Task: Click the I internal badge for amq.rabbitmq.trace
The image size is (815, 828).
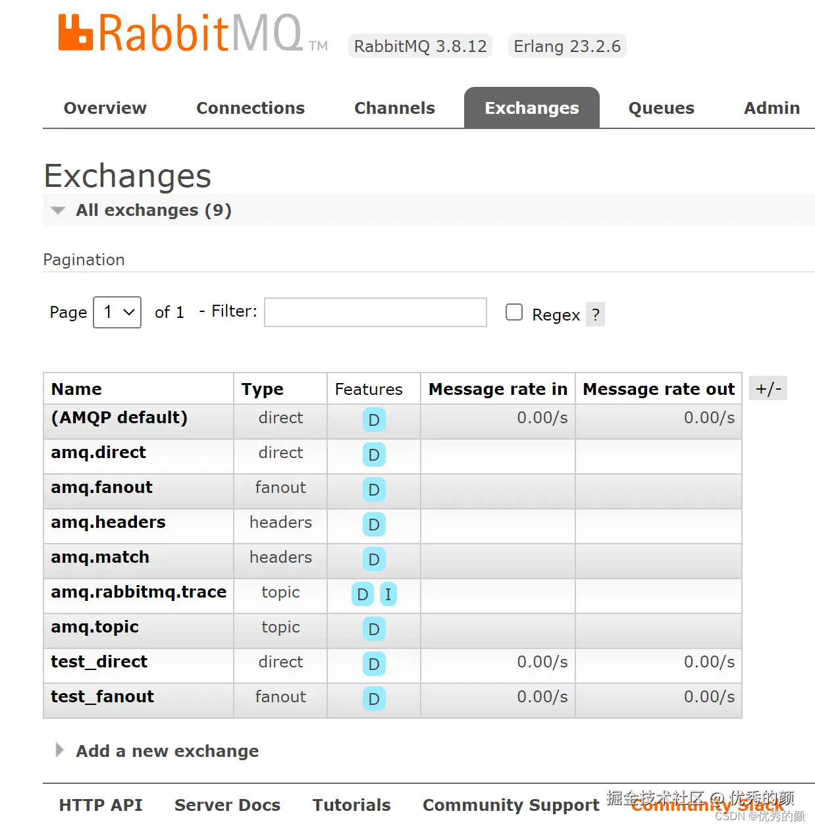Action: click(x=388, y=594)
